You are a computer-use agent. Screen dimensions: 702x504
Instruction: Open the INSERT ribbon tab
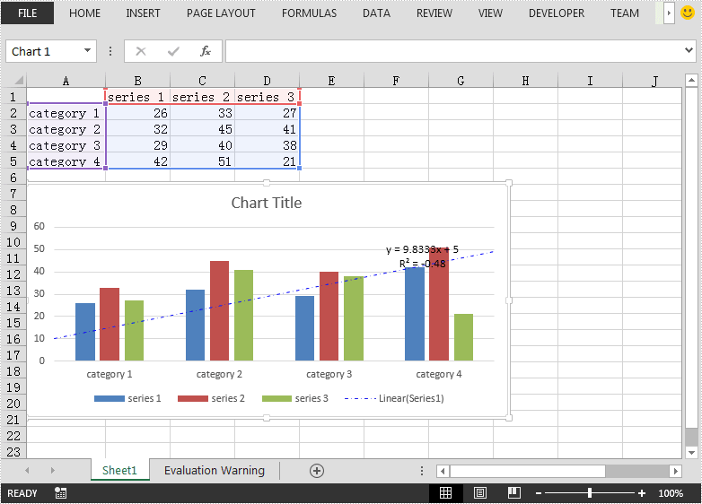[x=143, y=13]
